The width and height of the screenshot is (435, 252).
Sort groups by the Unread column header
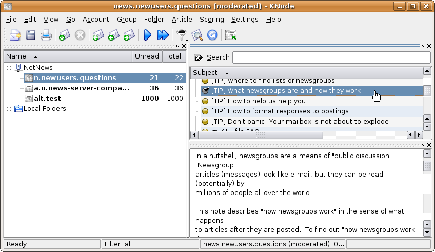(147, 56)
